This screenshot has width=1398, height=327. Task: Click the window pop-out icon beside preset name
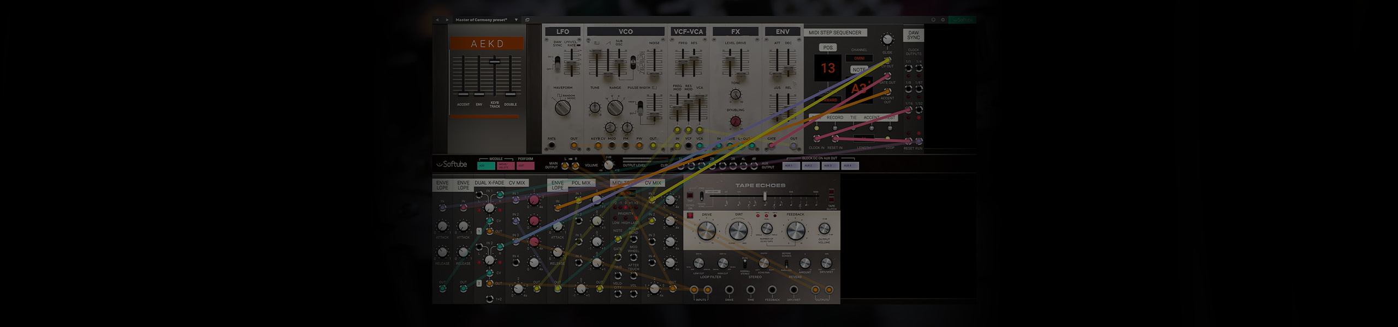pyautogui.click(x=527, y=20)
